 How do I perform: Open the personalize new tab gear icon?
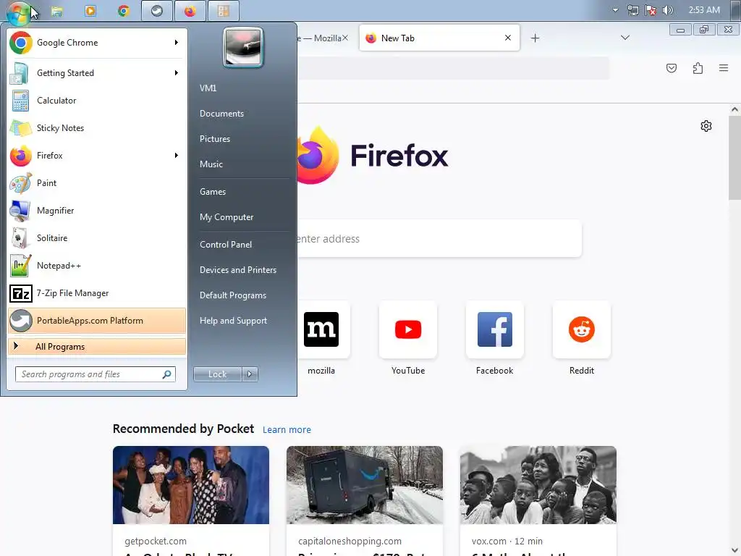(x=706, y=126)
